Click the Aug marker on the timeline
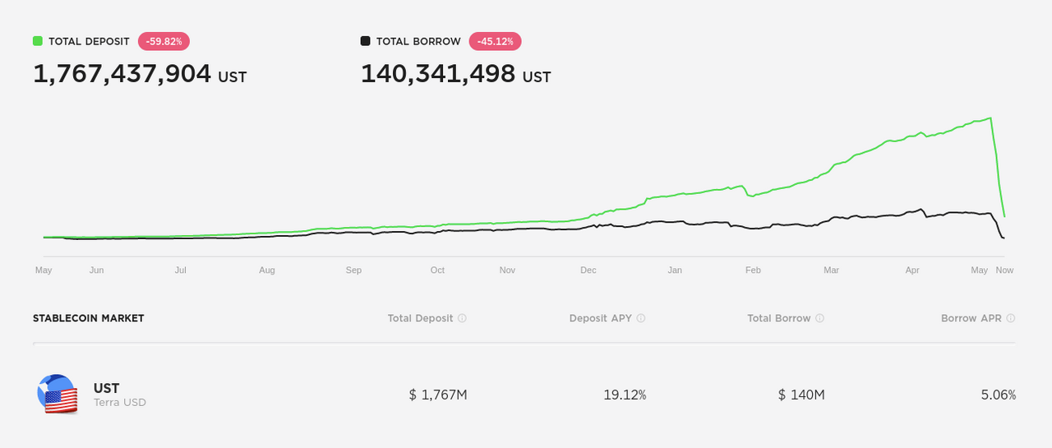This screenshot has height=448, width=1052. pyautogui.click(x=267, y=270)
